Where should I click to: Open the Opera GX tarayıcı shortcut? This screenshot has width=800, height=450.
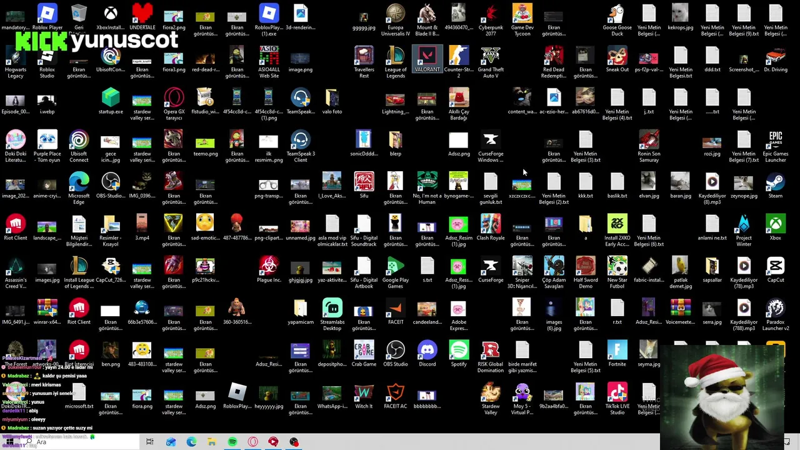174,104
